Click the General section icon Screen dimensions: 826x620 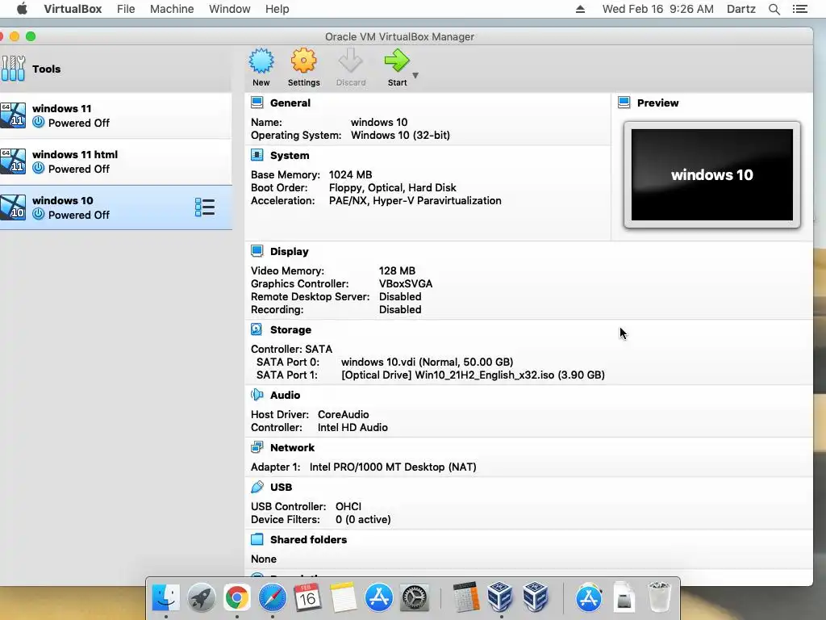point(257,103)
